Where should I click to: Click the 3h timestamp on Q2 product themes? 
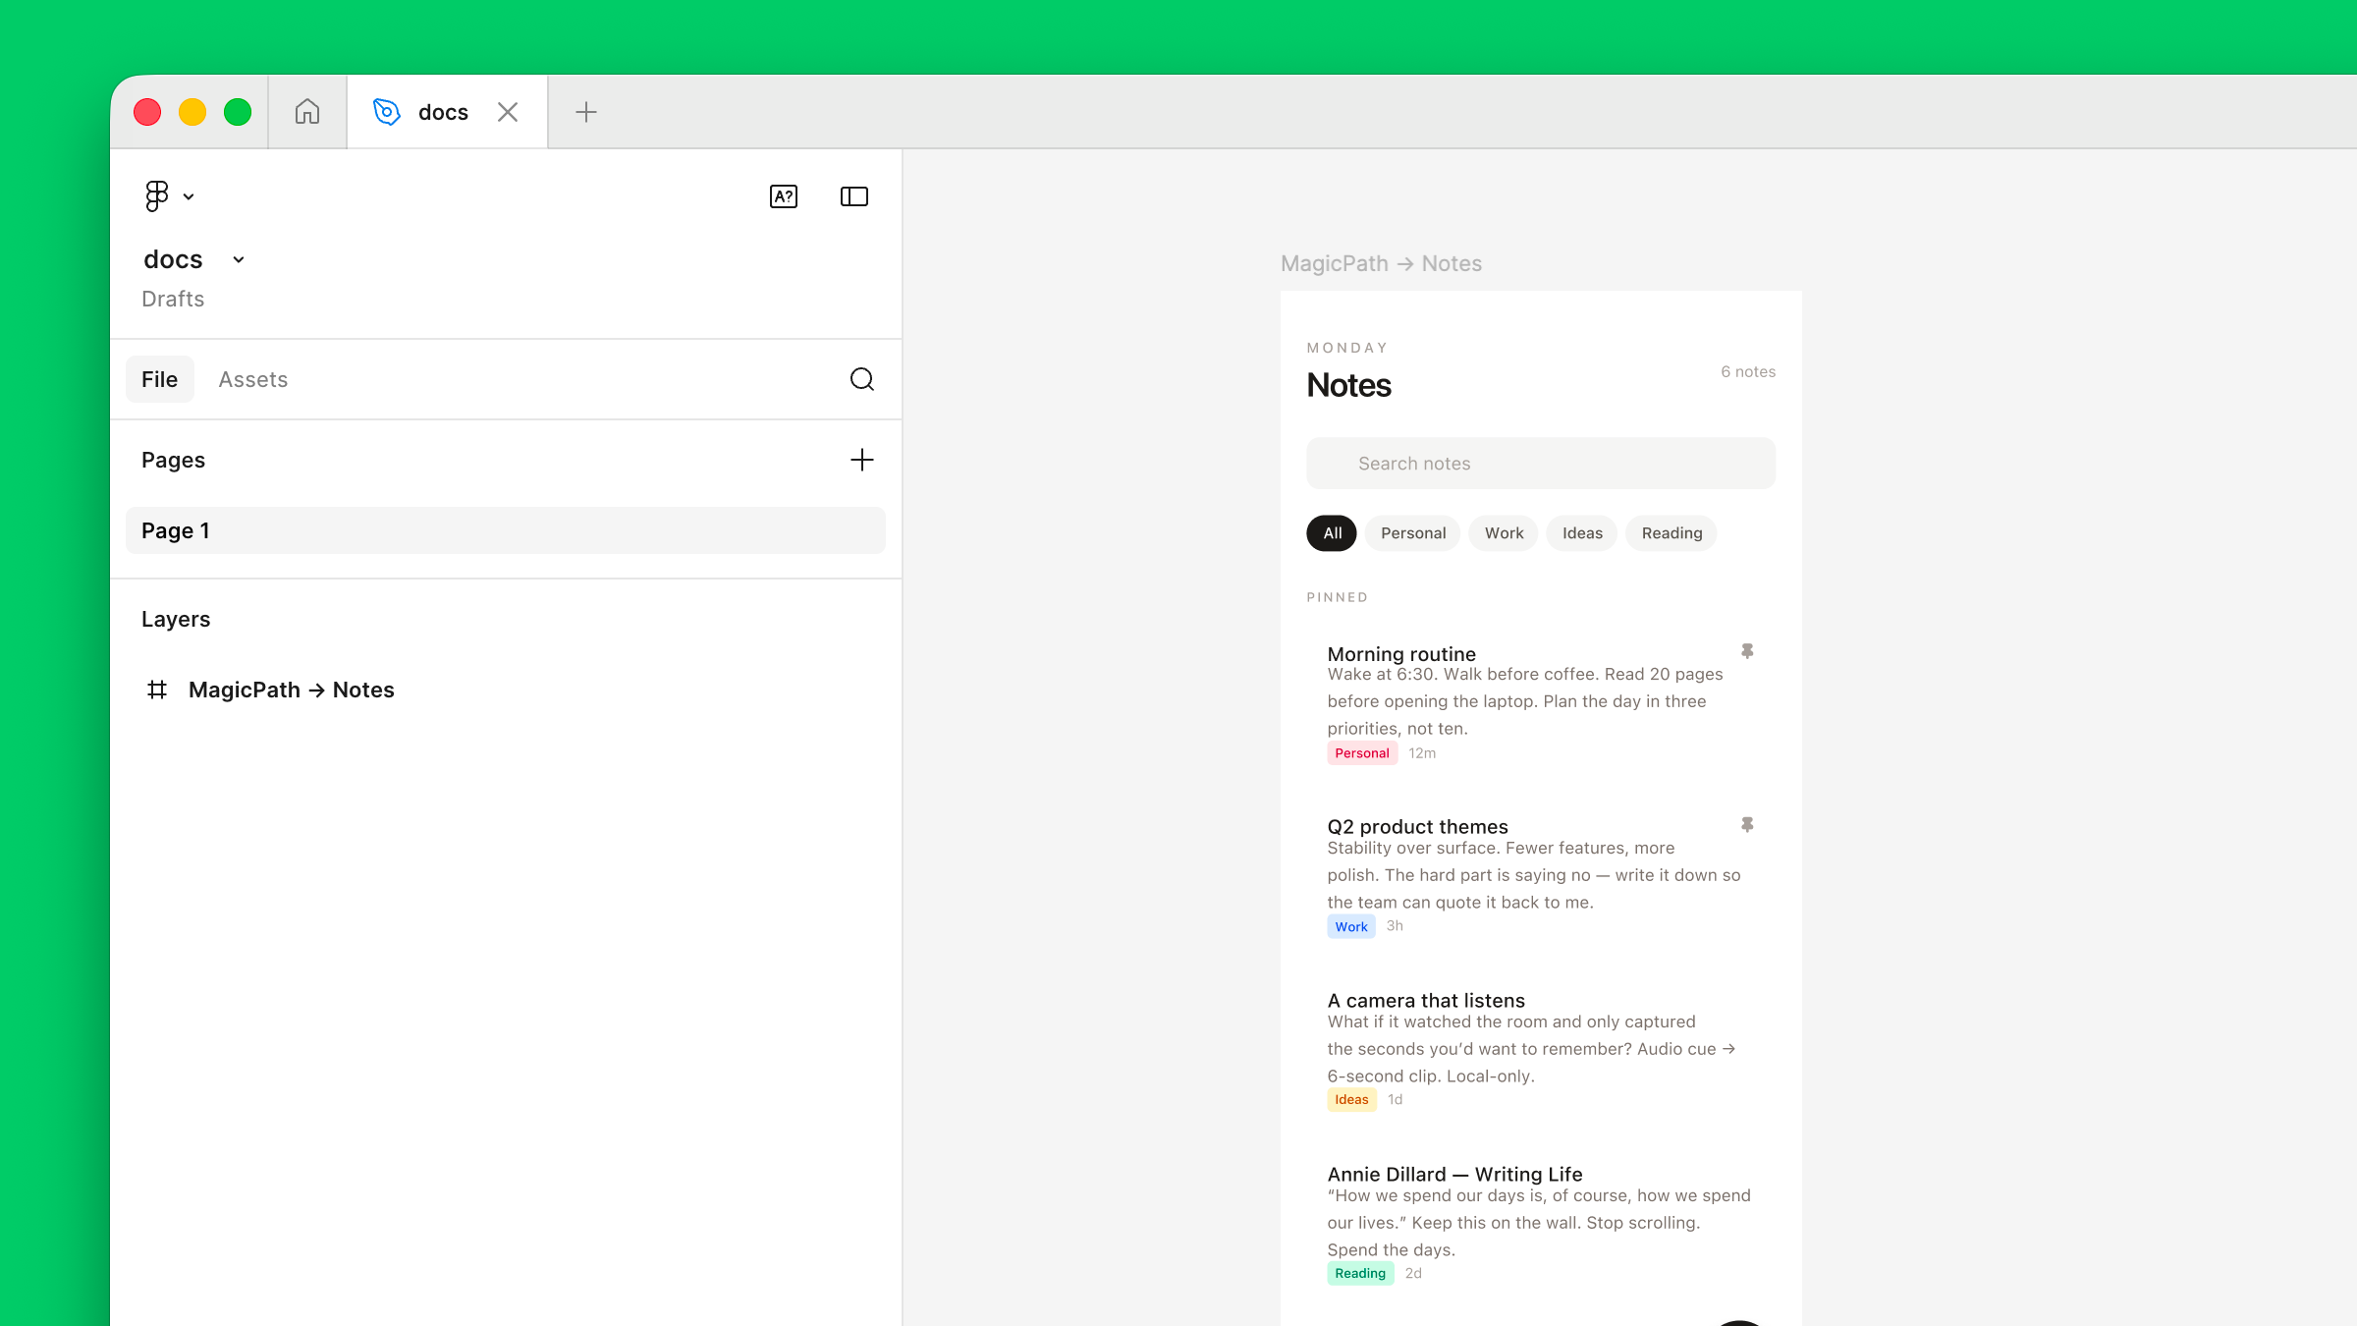(x=1395, y=926)
